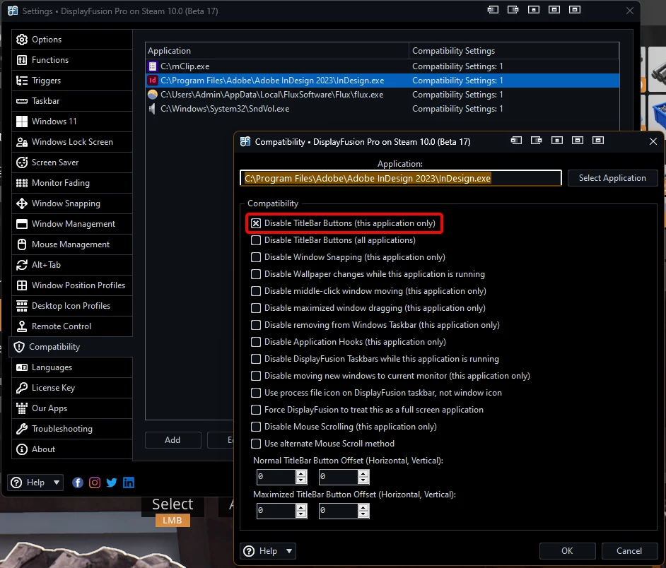Click the Screen Saver smiley icon

coord(22,162)
